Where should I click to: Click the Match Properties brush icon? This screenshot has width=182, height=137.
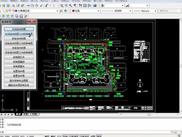(41, 6)
